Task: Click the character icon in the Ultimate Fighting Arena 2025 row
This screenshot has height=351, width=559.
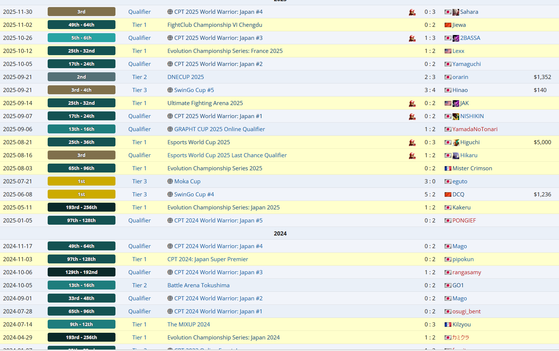Action: tap(412, 103)
